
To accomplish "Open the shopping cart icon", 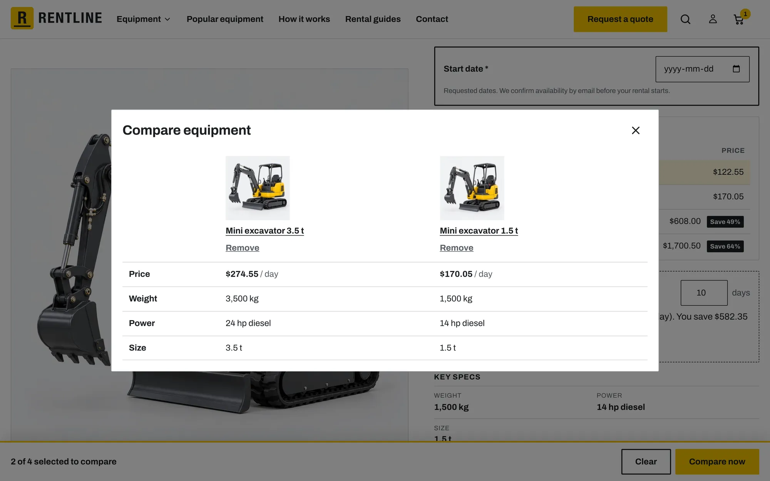I will coord(739,19).
